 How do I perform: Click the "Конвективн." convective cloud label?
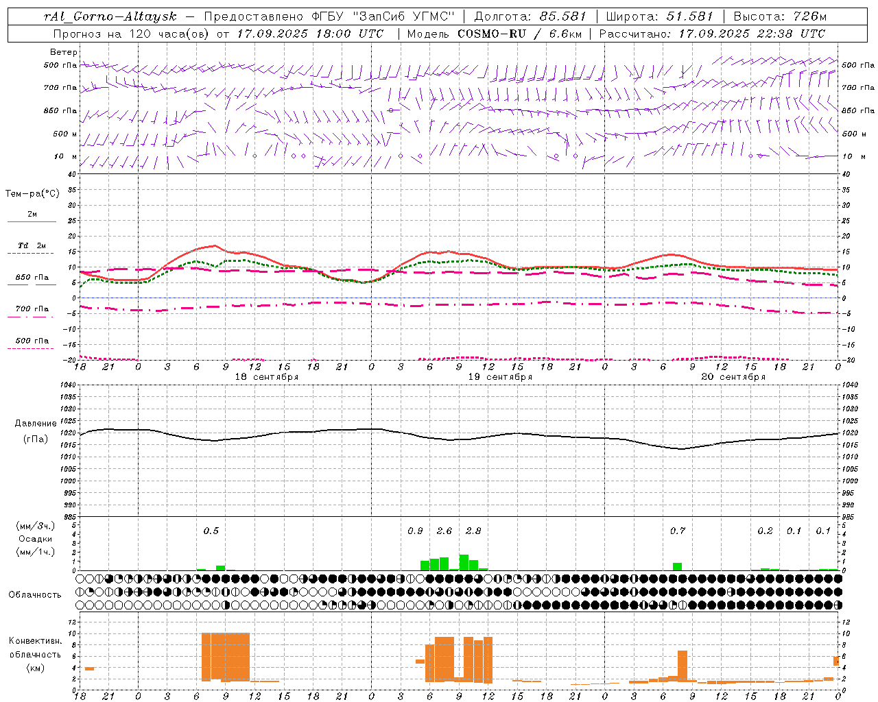click(36, 641)
